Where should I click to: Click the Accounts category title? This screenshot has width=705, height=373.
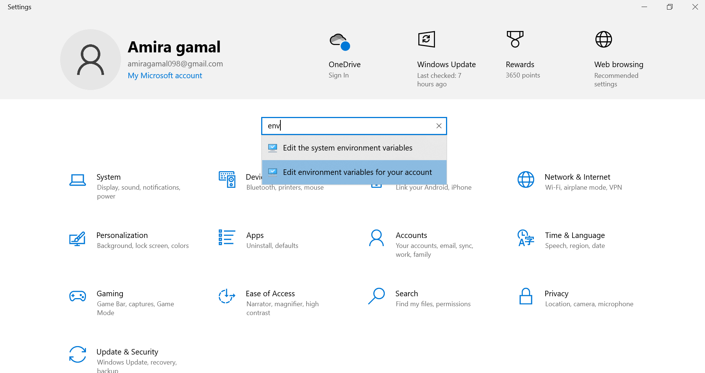pyautogui.click(x=411, y=235)
